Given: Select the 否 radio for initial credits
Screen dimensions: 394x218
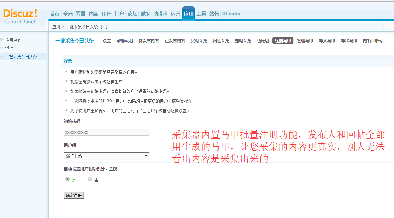Looking at the screenshot, I should coord(90,179).
